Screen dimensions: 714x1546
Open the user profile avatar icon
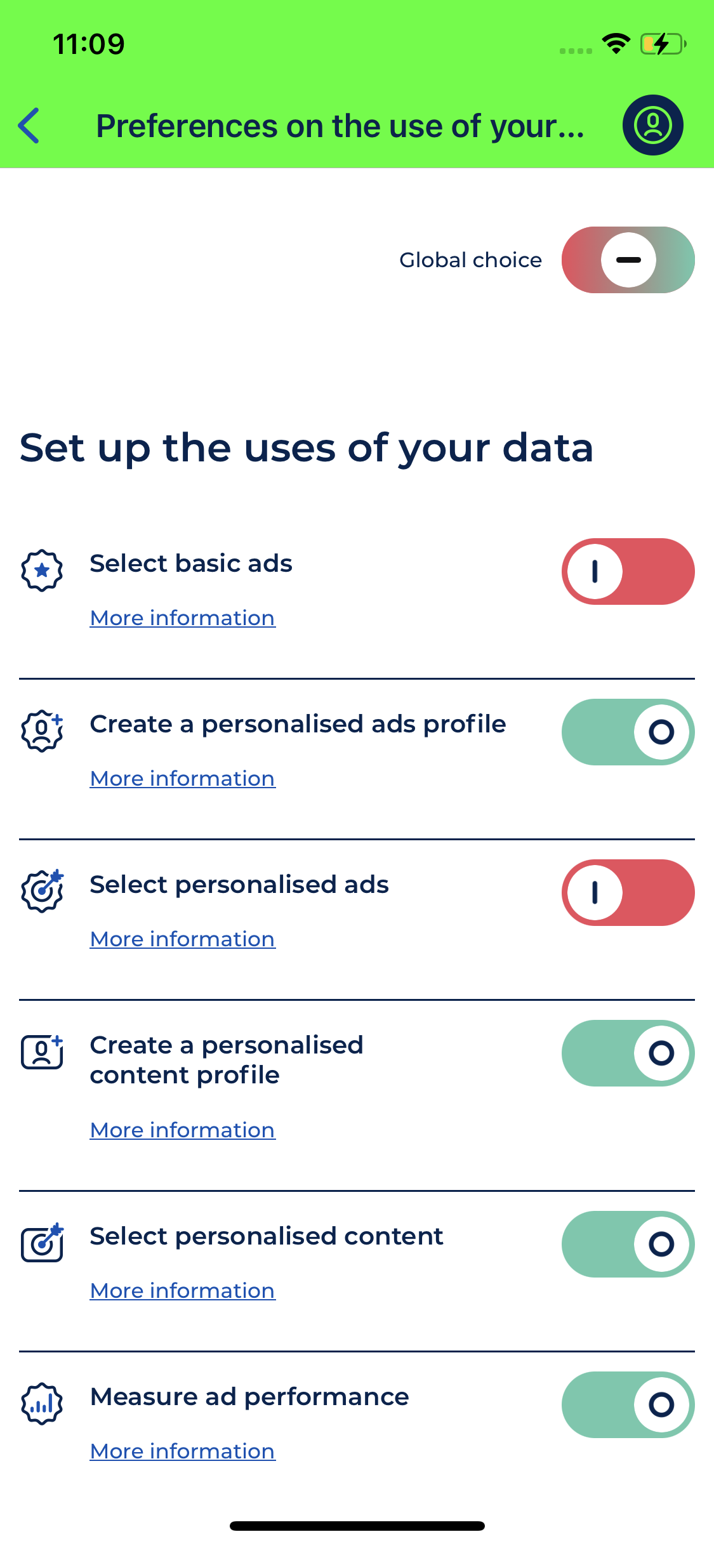[652, 125]
